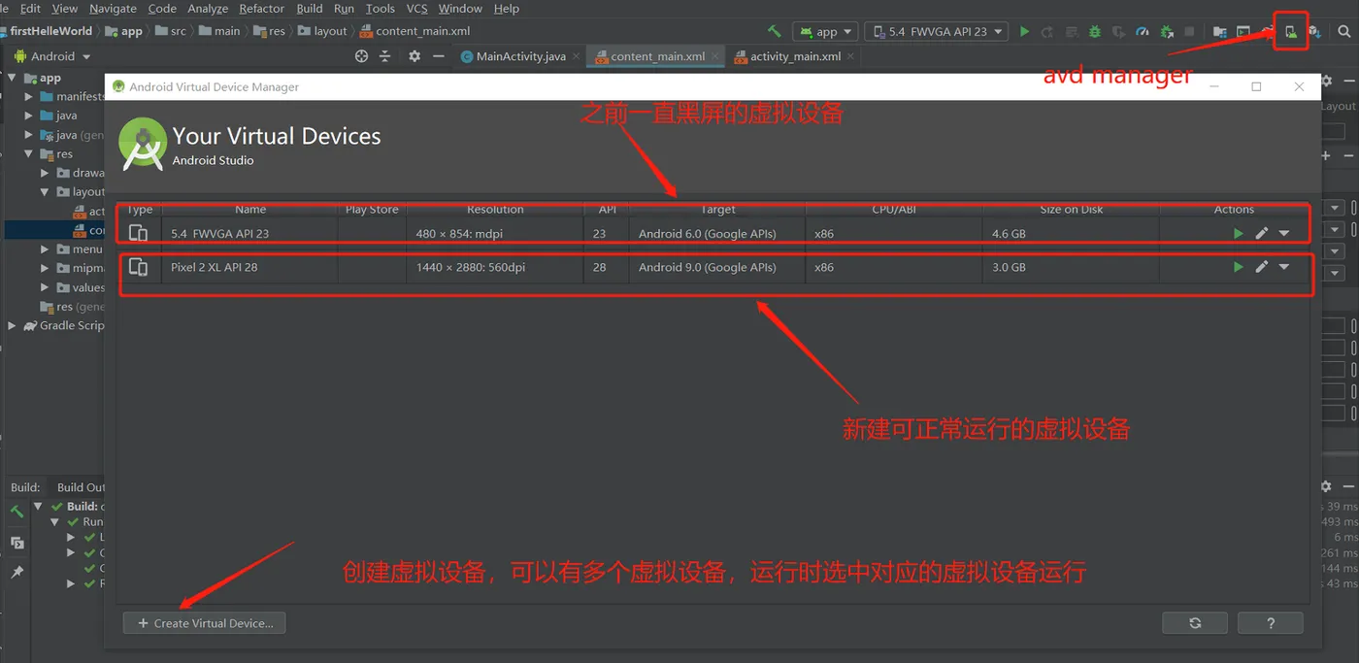Select the values folder in project tree
The height and width of the screenshot is (663, 1359).
[x=80, y=287]
